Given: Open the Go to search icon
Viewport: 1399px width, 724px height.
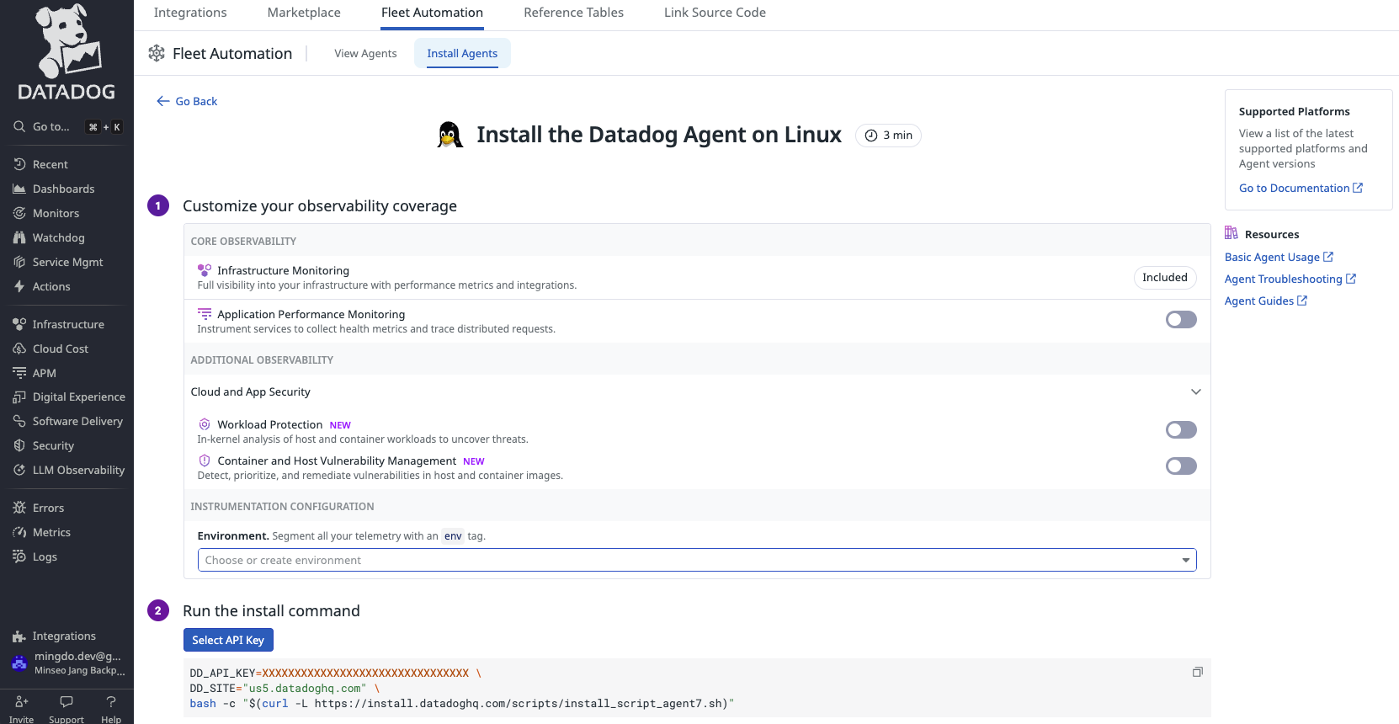Looking at the screenshot, I should point(19,126).
